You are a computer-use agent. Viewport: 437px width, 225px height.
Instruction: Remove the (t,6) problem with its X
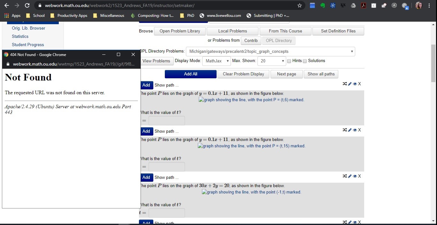[359, 84]
